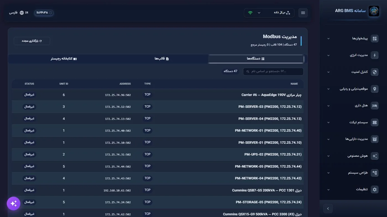Click the TCP type badge for PM-SERVER-01
Image resolution: width=387 pixels, height=217 pixels.
147,142
